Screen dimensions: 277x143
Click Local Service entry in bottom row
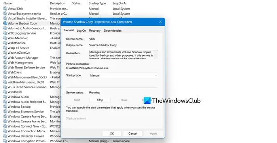click(121, 141)
